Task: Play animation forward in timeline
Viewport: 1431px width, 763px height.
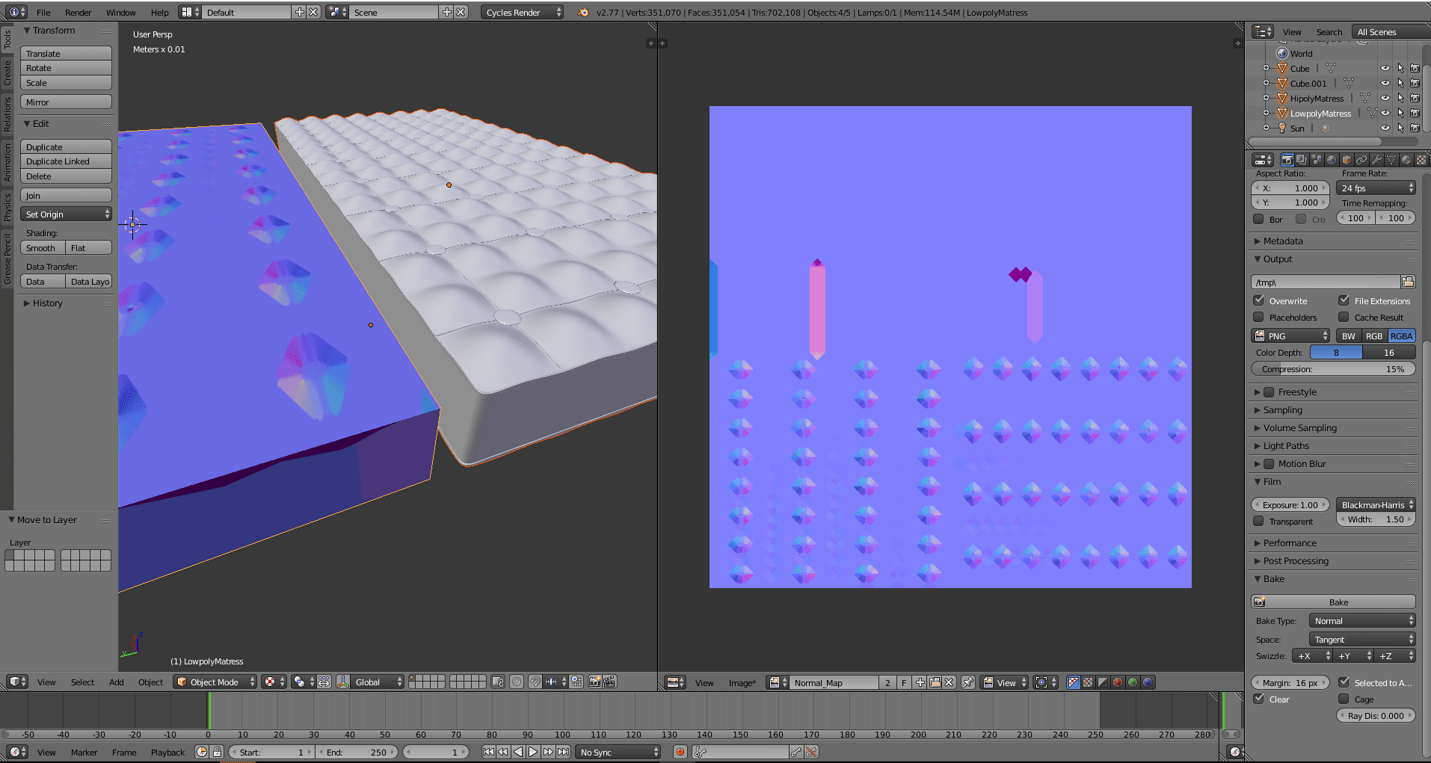Action: 533,752
